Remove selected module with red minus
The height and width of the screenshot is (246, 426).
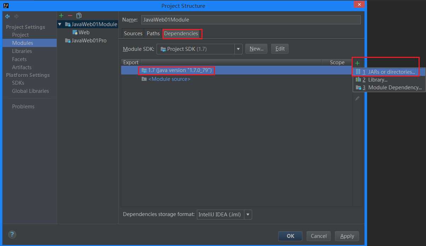(x=70, y=16)
